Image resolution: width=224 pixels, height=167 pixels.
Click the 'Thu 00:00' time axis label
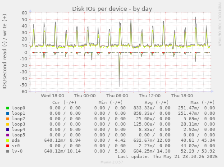pos(85,96)
